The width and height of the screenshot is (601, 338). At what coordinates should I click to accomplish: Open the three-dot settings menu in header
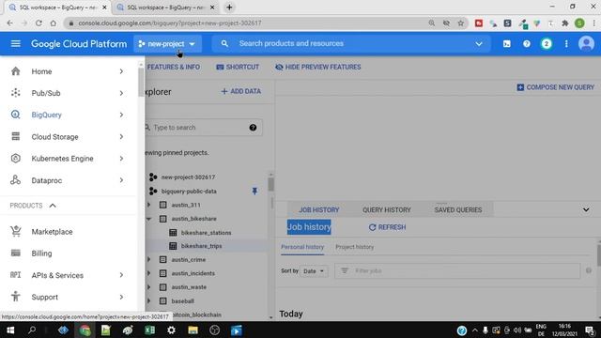pos(566,44)
